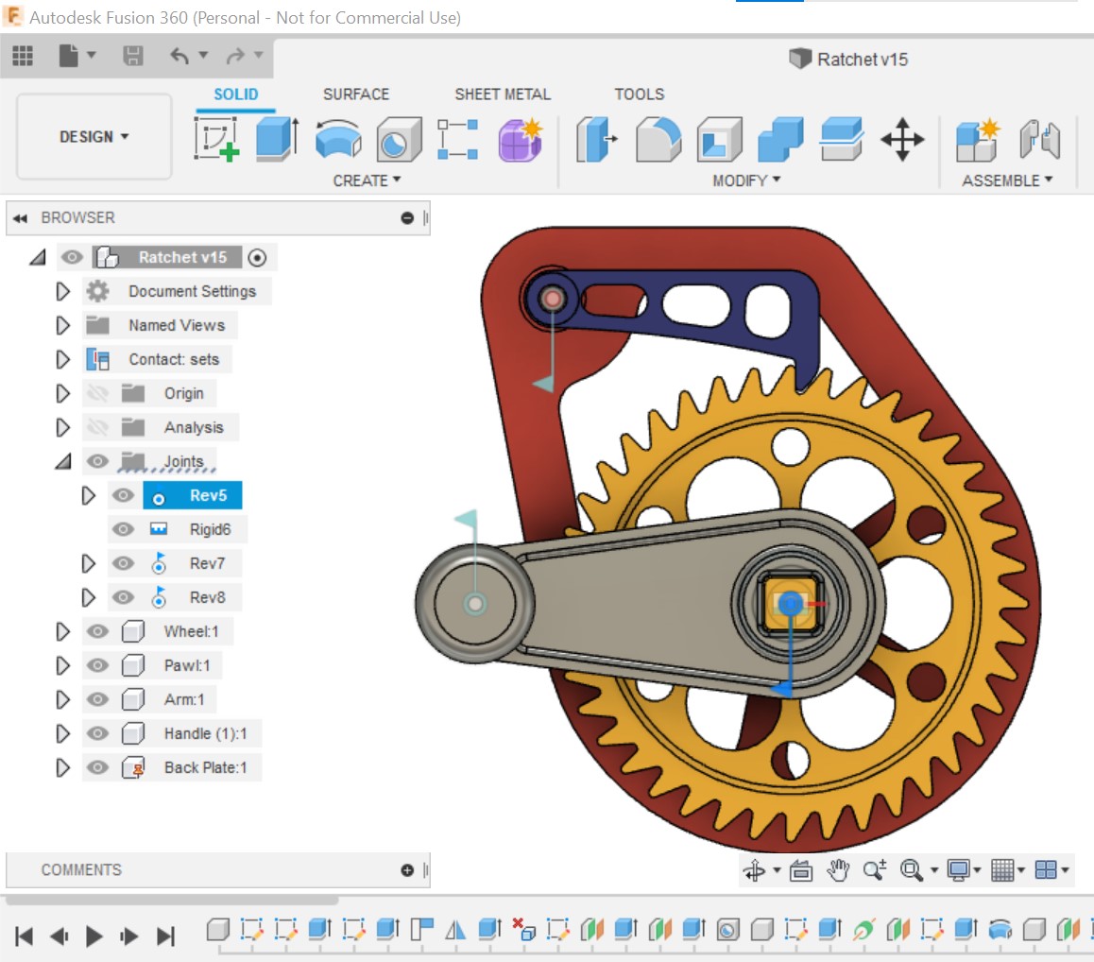Switch to the SOLID tab
The width and height of the screenshot is (1094, 962).
pos(236,94)
